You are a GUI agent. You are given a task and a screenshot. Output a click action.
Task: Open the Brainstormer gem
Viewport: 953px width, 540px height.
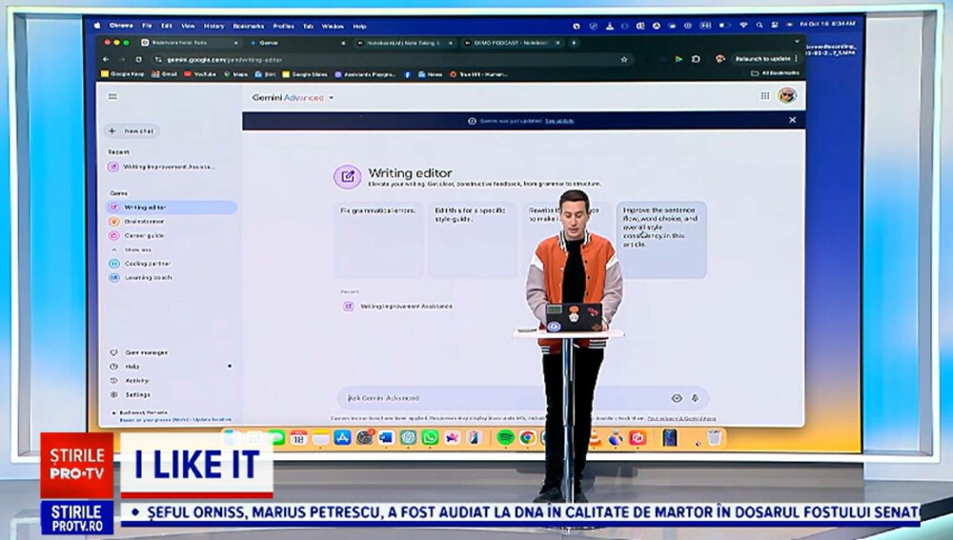click(x=144, y=222)
